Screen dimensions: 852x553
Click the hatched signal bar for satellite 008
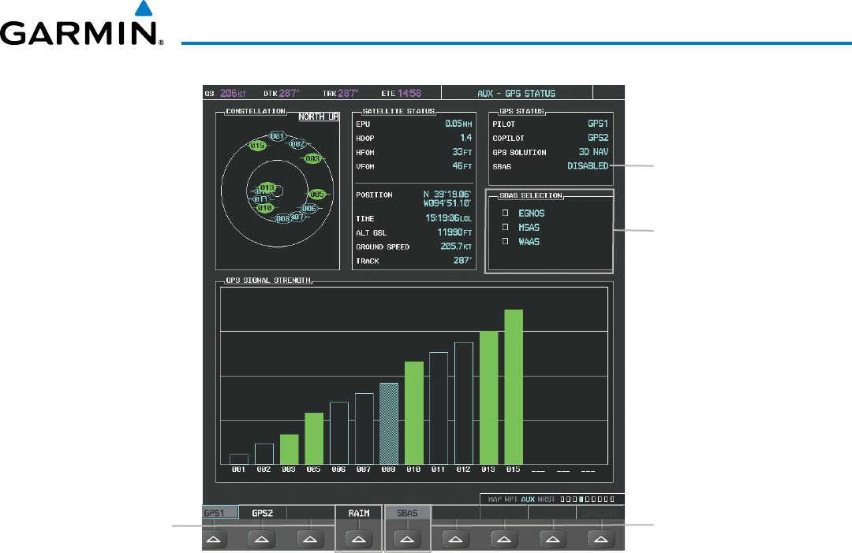(x=388, y=424)
